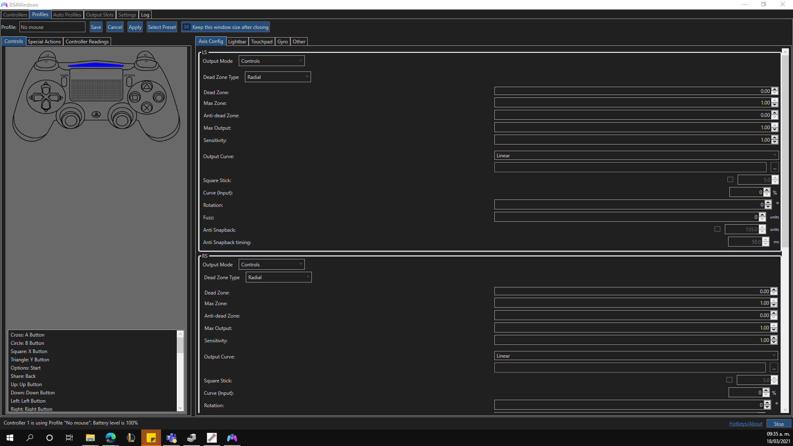The width and height of the screenshot is (793, 446).
Task: Open Settings tab
Action: click(127, 15)
